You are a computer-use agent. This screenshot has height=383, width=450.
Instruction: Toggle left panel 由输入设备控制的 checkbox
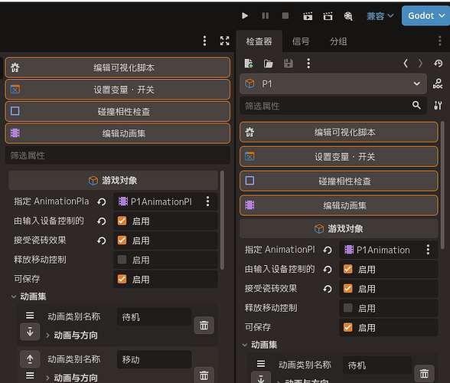pos(122,221)
